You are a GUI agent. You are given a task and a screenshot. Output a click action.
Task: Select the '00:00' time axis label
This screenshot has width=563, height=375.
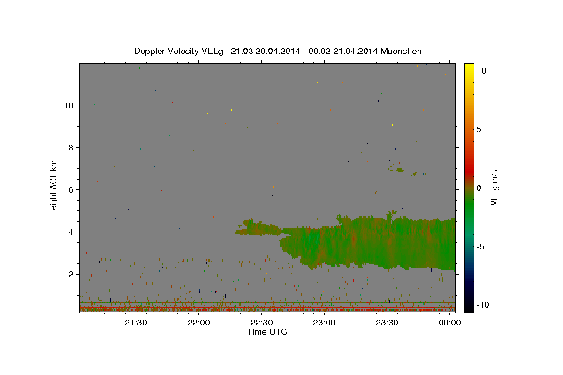449,323
